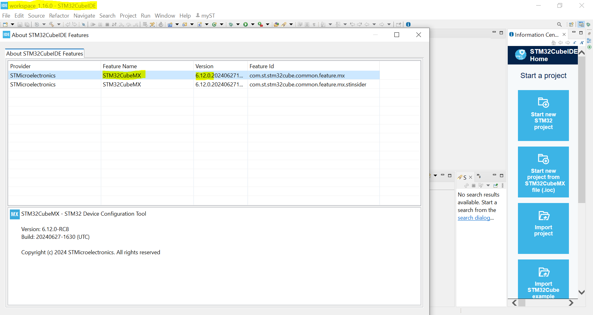Click the Information Center home icon
The width and height of the screenshot is (593, 315).
[553, 43]
